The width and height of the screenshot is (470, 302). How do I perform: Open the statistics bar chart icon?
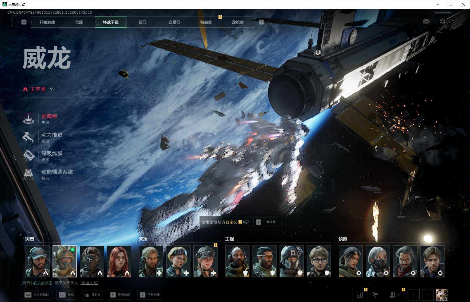(360, 294)
